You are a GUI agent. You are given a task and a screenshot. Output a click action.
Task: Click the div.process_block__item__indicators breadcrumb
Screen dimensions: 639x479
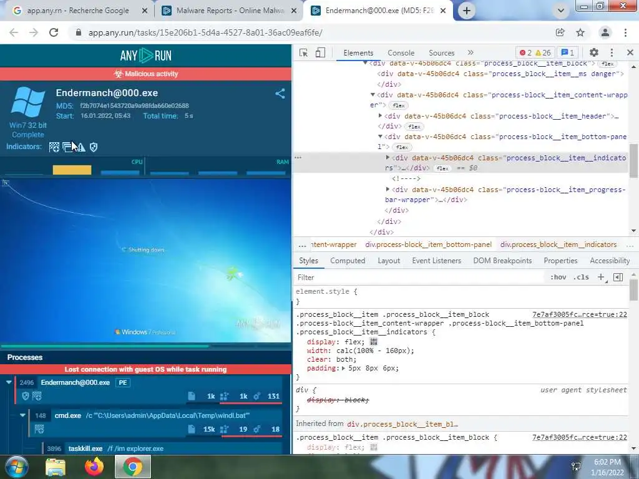559,244
